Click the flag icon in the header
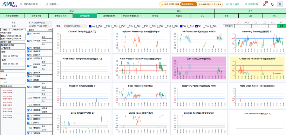The width and height of the screenshot is (286, 135). coord(246,4)
